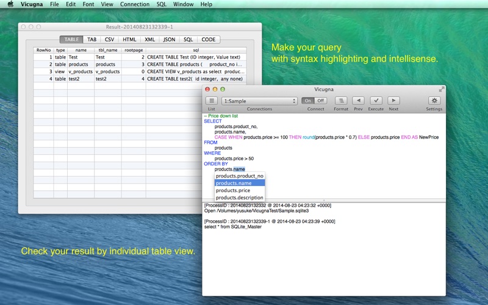Click the Format toolbar icon
This screenshot has height=305, width=488.
point(341,101)
